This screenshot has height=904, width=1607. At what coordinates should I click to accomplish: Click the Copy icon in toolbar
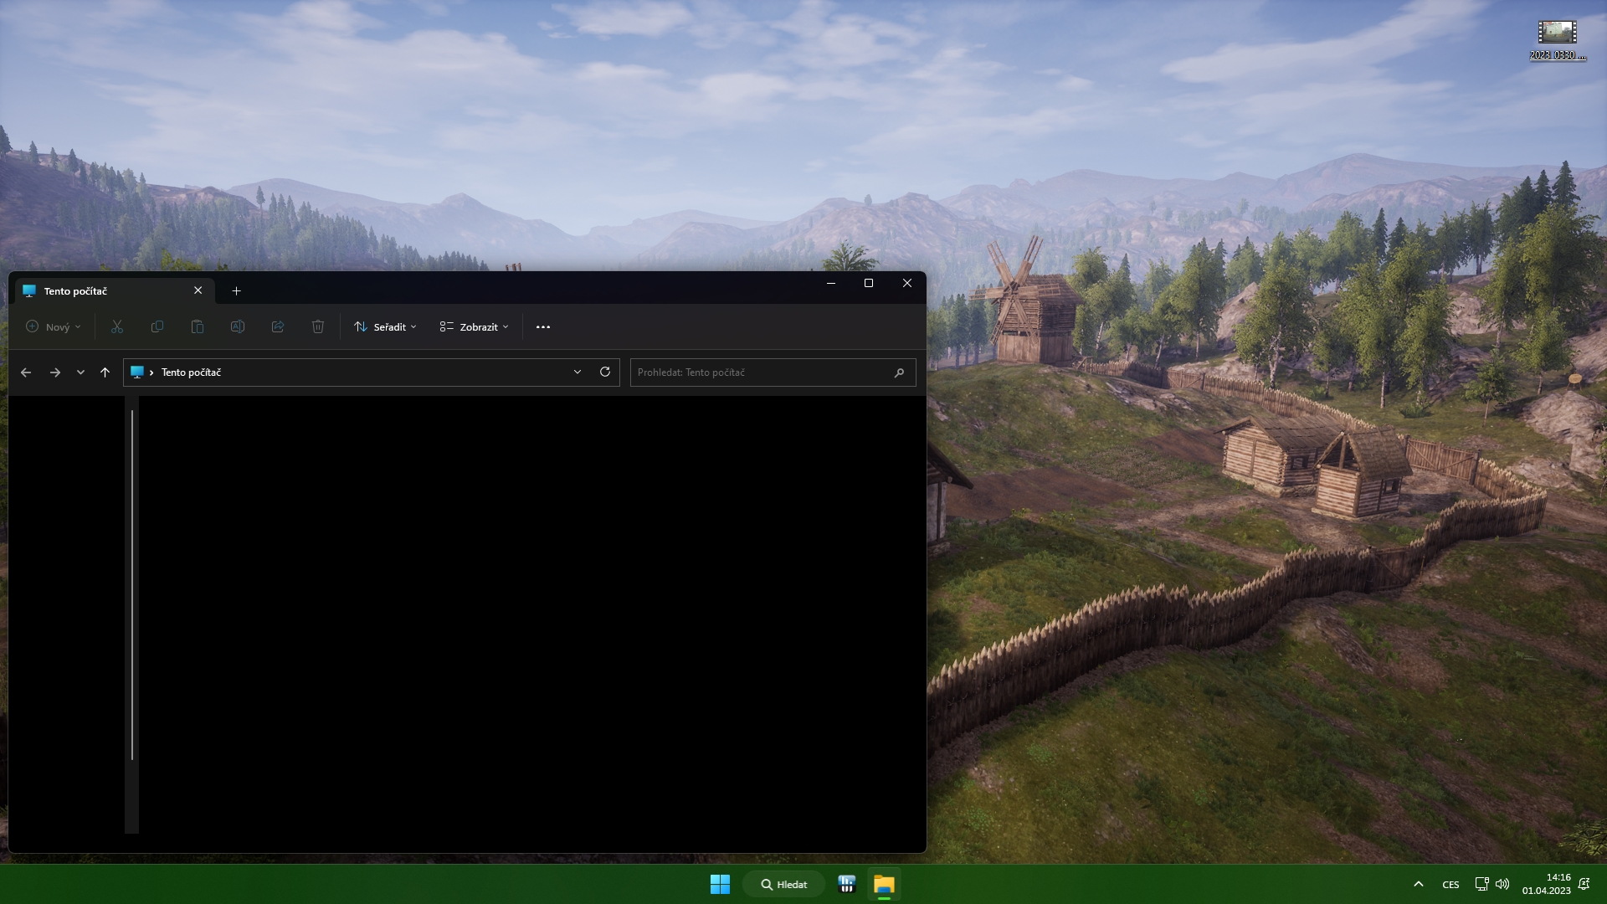[157, 326]
